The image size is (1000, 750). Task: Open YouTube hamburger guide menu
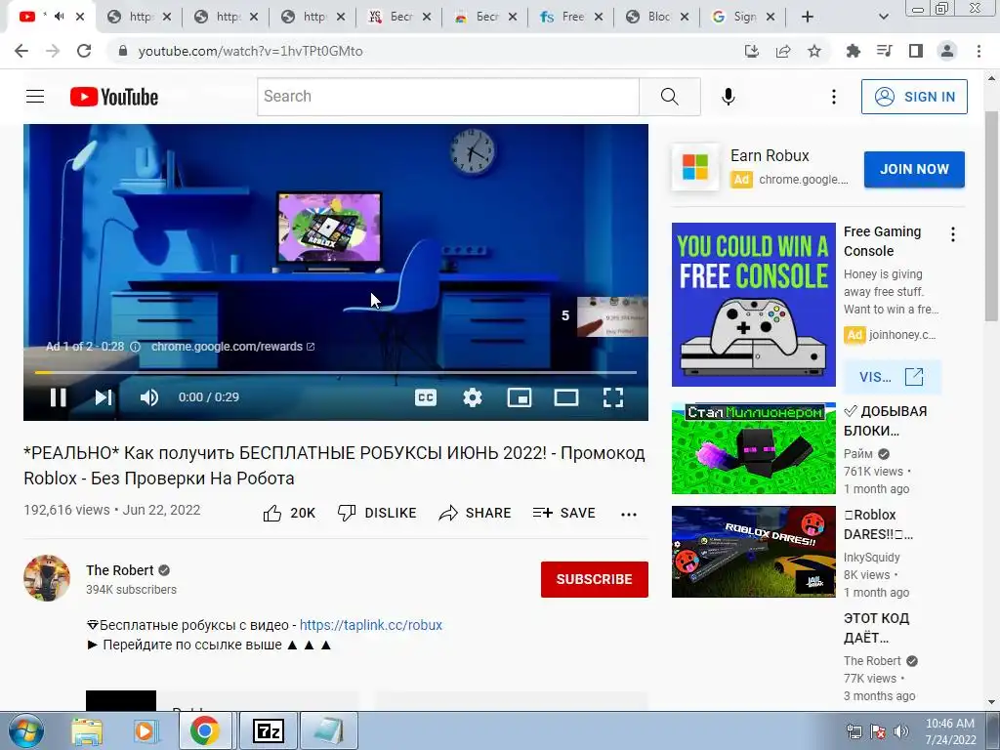(35, 97)
